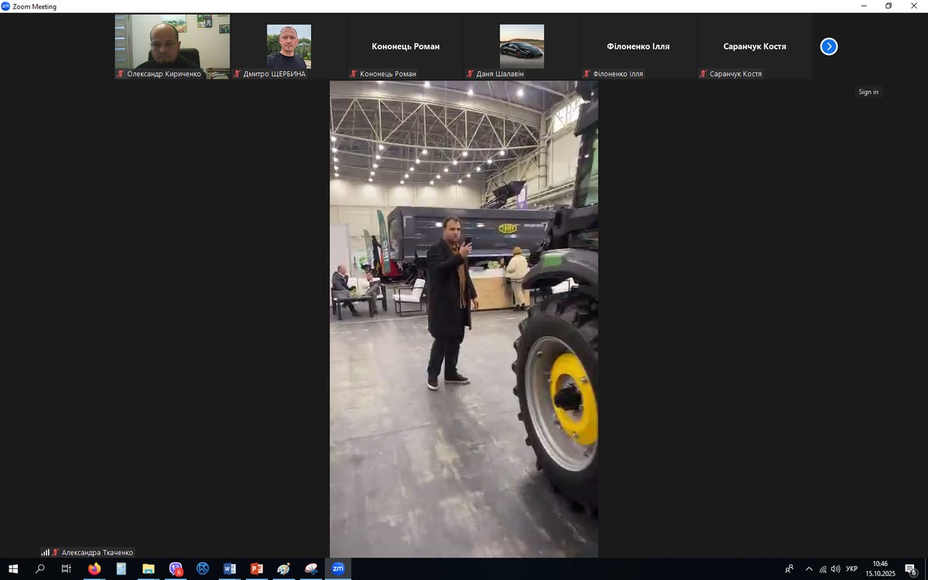Open the Windows Start menu
The width and height of the screenshot is (928, 580).
click(13, 568)
